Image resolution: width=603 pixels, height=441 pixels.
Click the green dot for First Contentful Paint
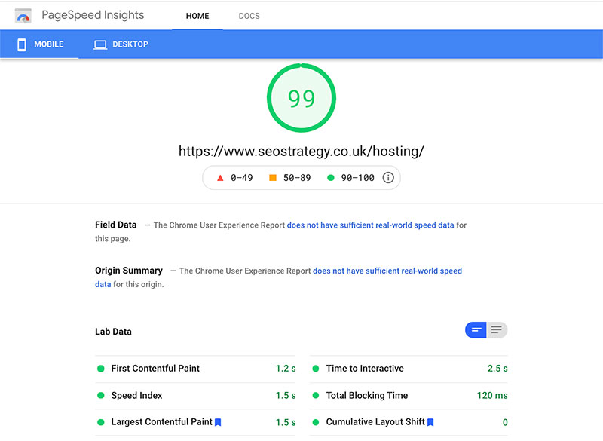click(x=101, y=369)
